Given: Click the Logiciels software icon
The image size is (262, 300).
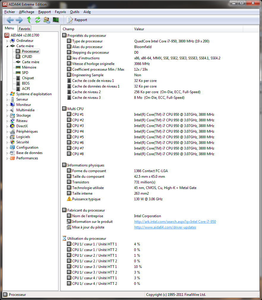Looking at the screenshot, I should pyautogui.click(x=12, y=137).
